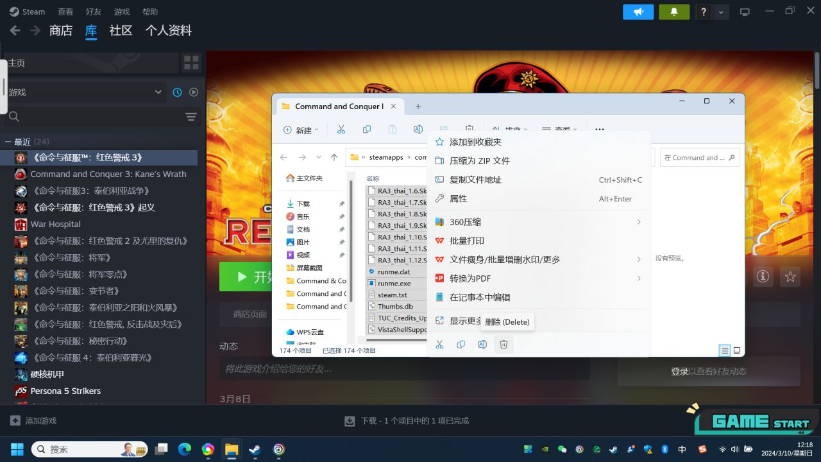The image size is (821, 462).
Task: Click the Windows Start button
Action: 17,449
